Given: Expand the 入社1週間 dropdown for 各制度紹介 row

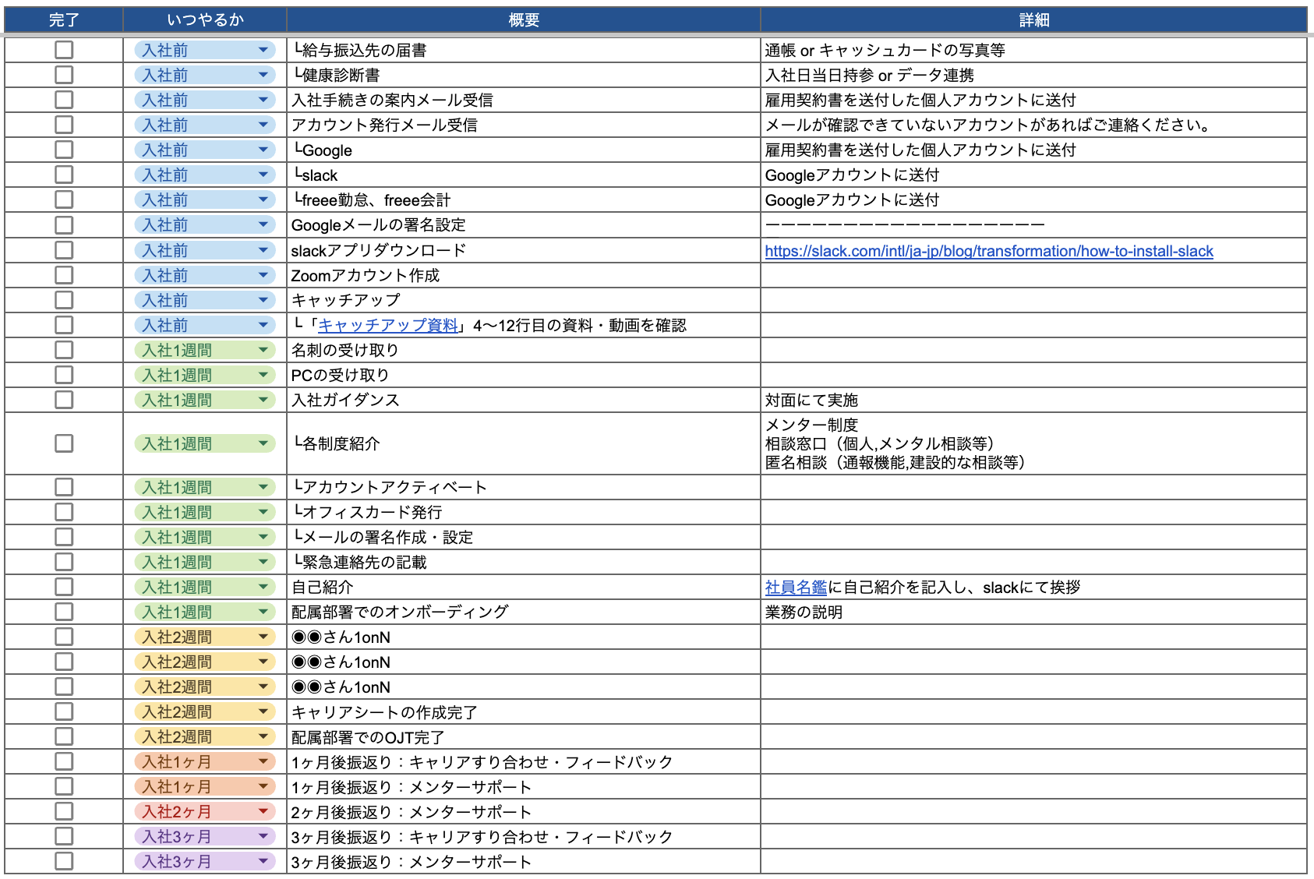Looking at the screenshot, I should pyautogui.click(x=263, y=443).
